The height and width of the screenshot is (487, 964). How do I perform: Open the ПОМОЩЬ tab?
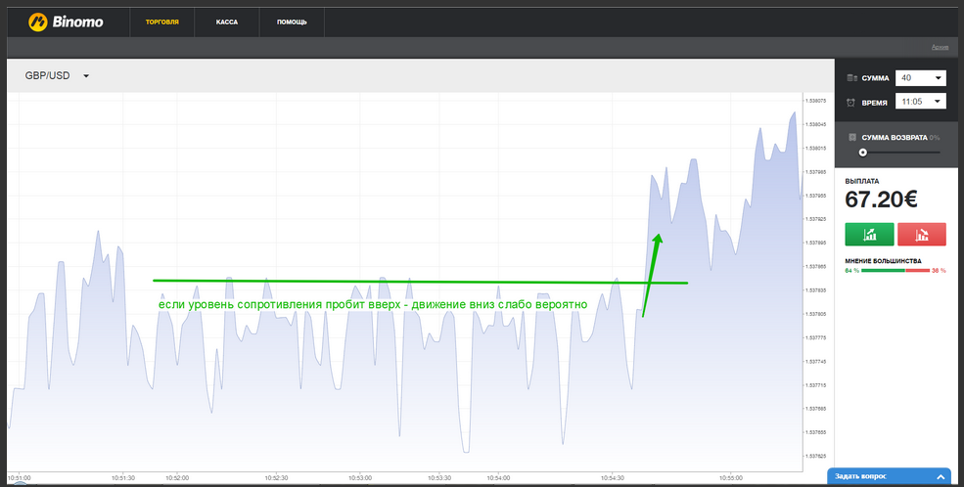point(292,22)
